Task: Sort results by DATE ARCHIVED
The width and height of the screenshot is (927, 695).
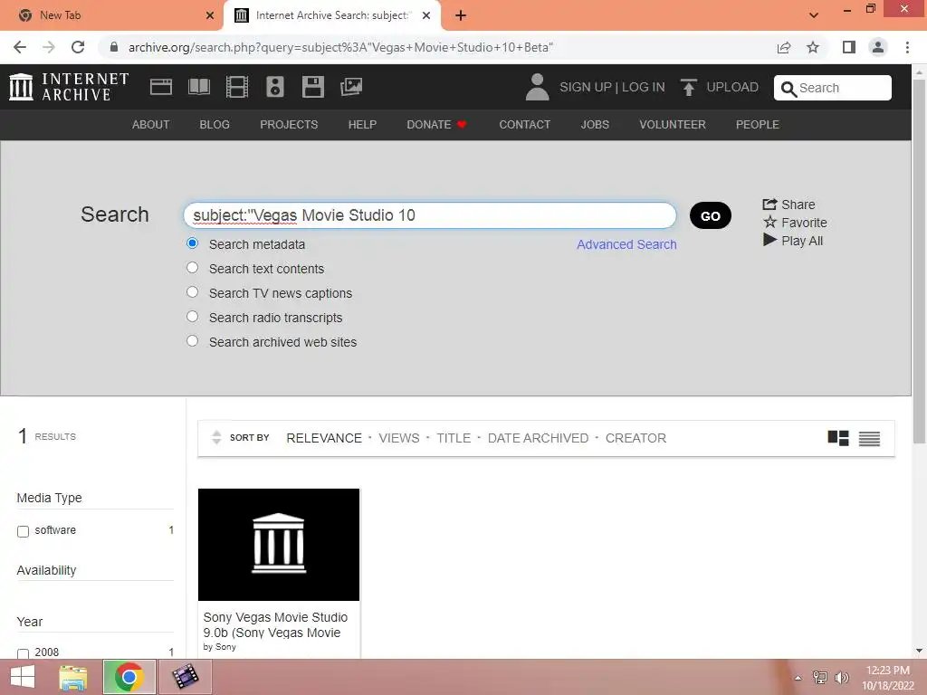Action: point(538,438)
